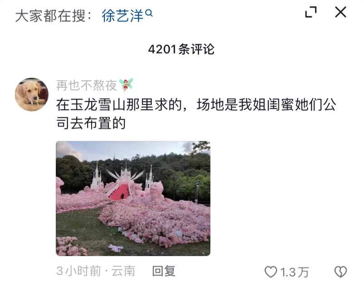Tap the pink cat sculpture in photo
Screen dimensions: 363x290
pyautogui.click(x=157, y=191)
